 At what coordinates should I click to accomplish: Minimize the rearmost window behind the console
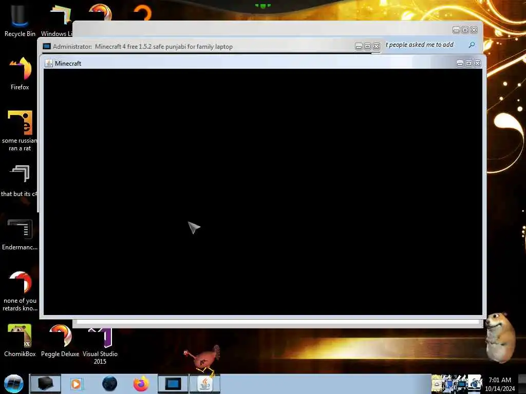pos(456,30)
